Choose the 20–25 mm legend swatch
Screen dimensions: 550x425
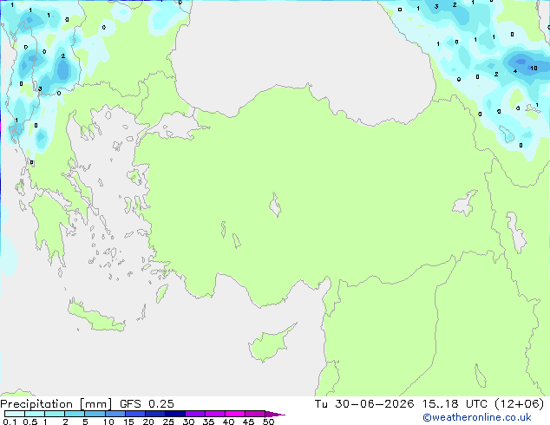[155, 414]
